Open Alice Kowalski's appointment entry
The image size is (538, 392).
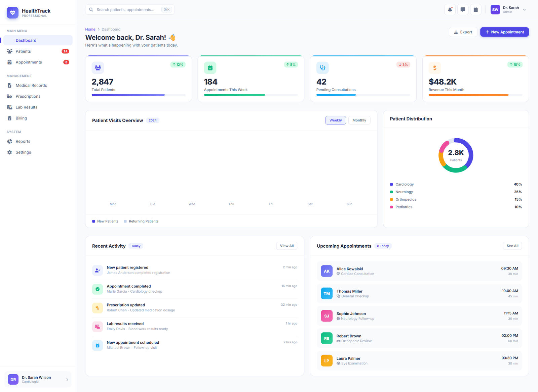click(419, 271)
